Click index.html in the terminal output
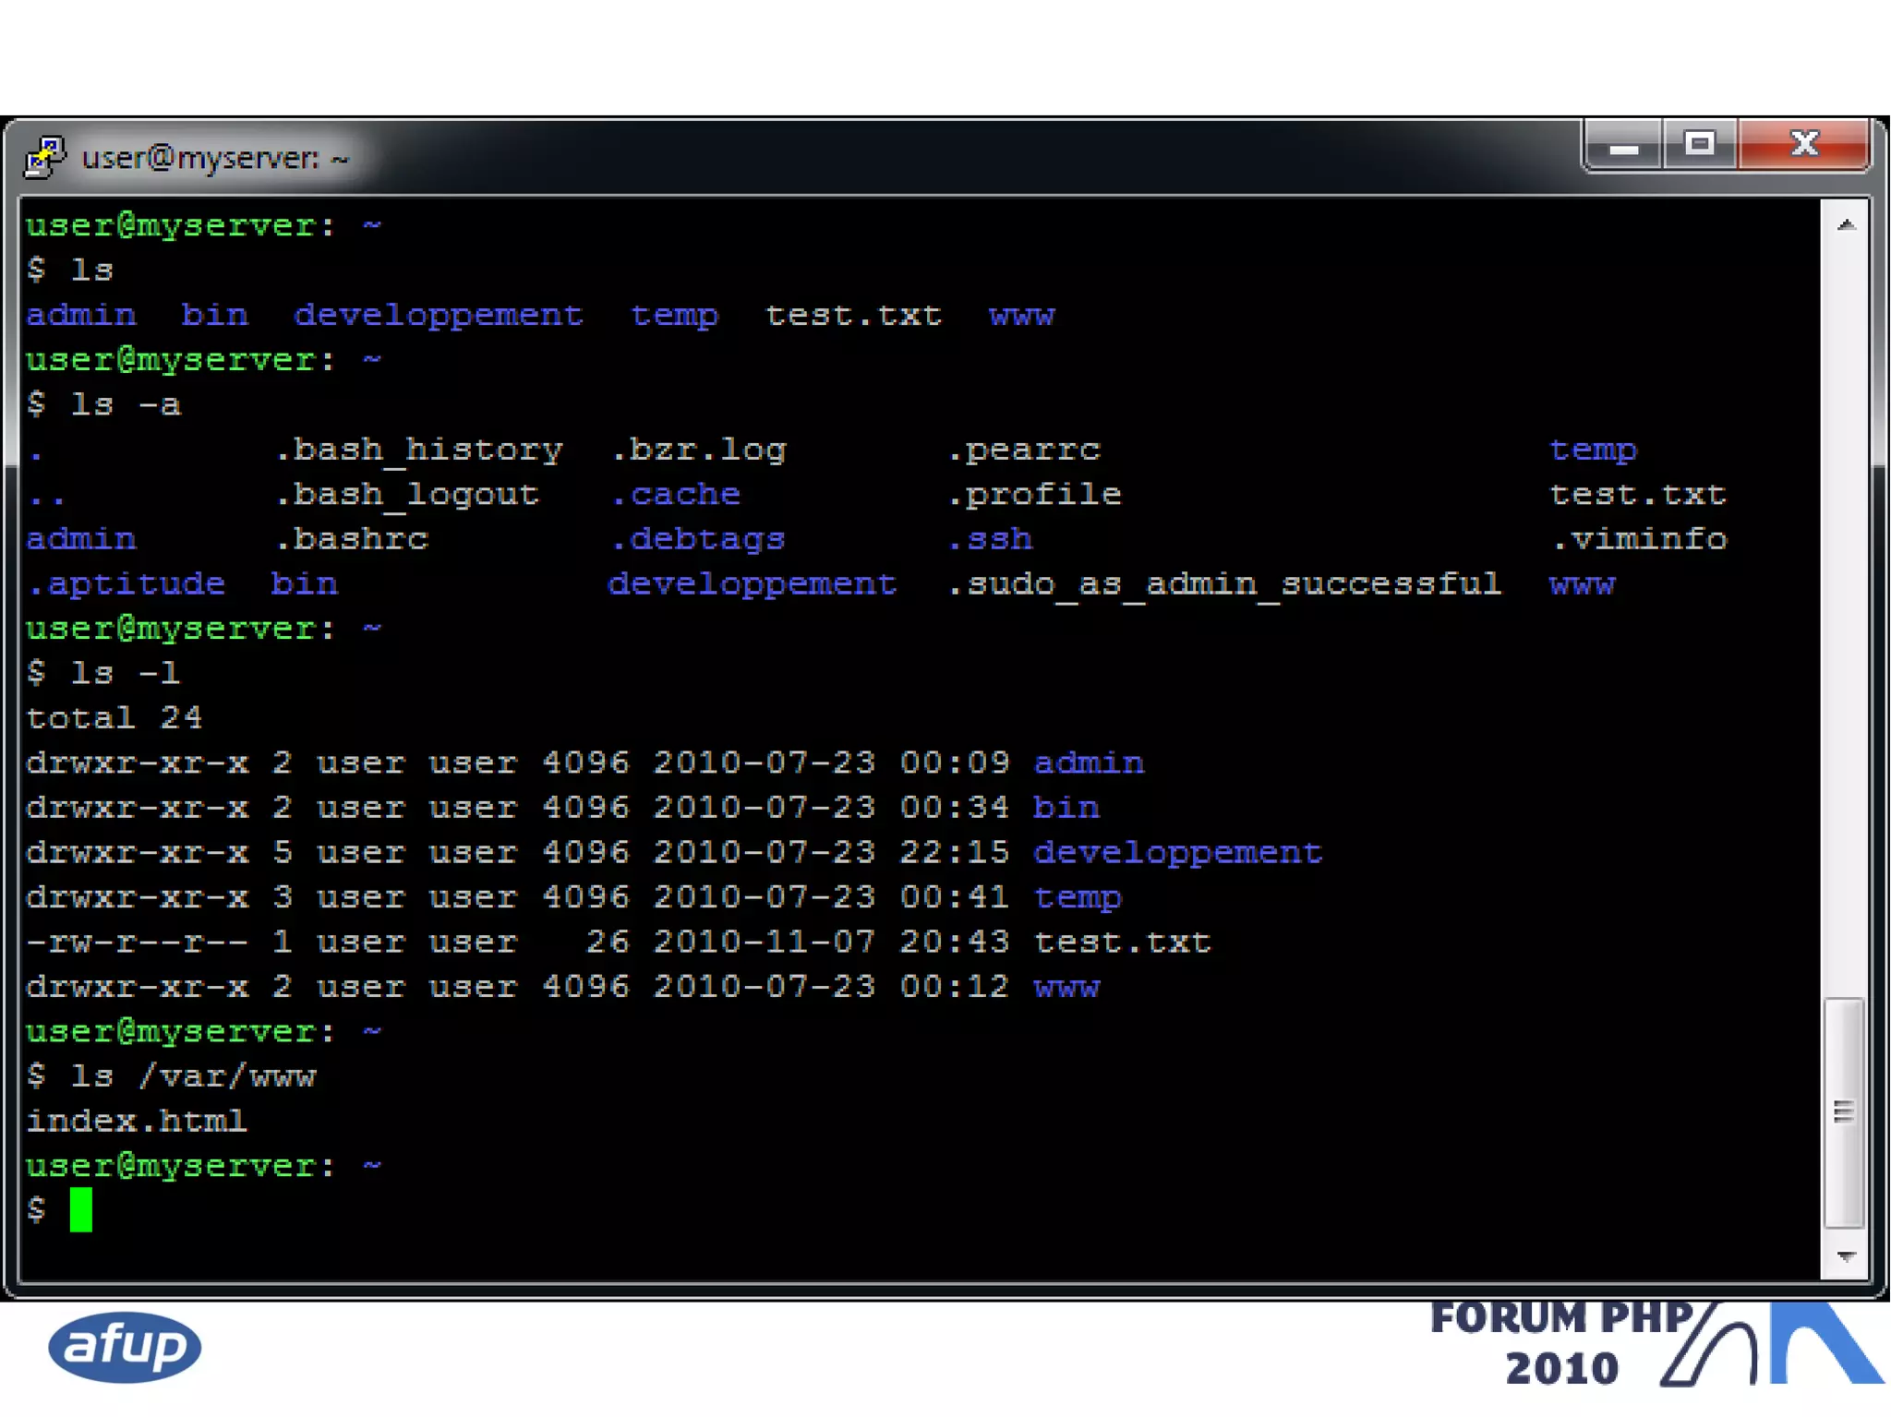Viewport: 1891px width, 1417px height. [137, 1121]
